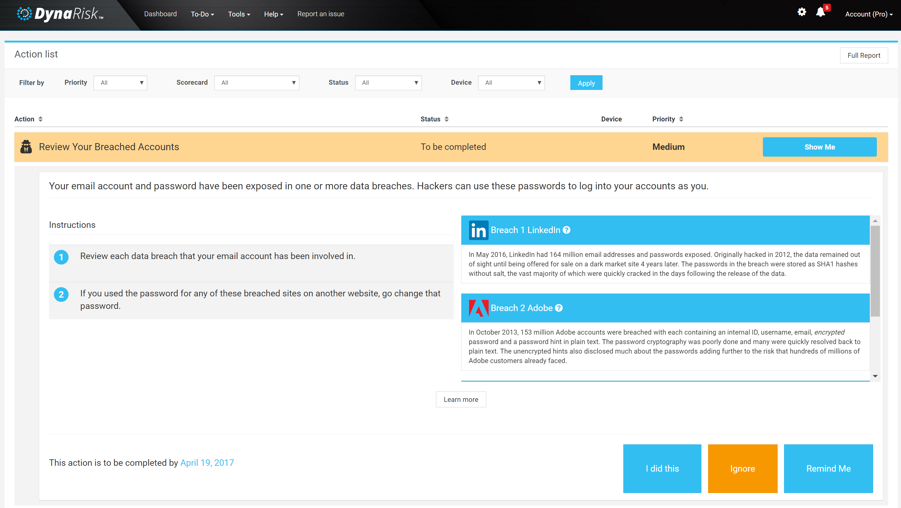Screen dimensions: 901x508
Task: Click the LinkedIn breach help question icon
Action: tap(567, 230)
